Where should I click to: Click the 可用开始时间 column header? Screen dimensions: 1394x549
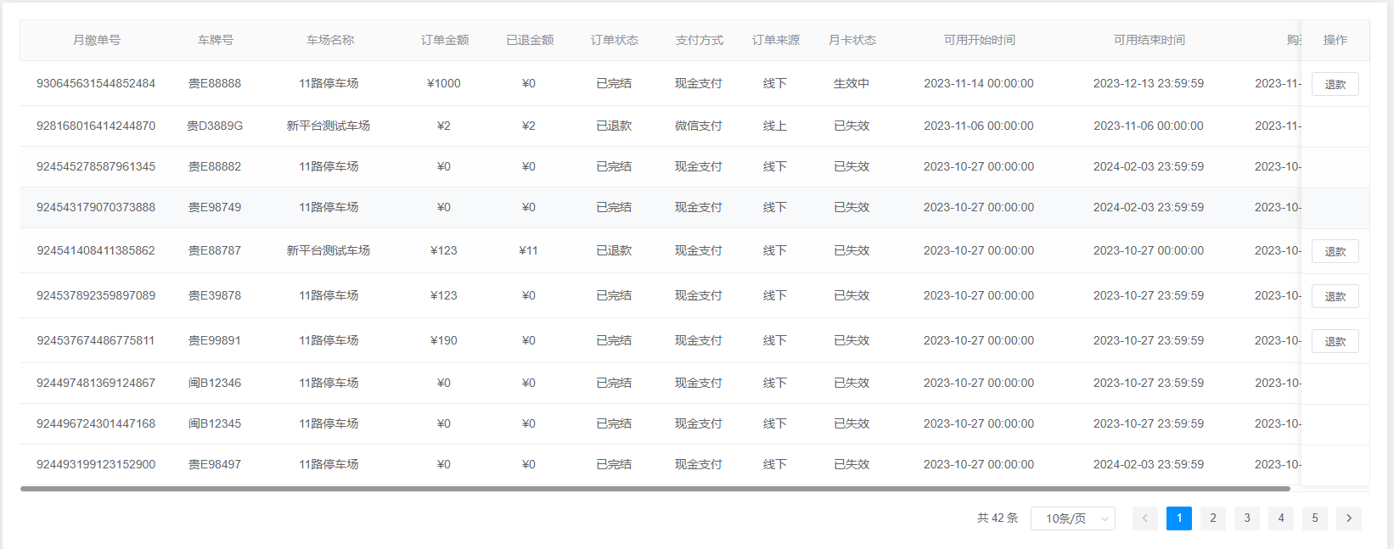979,40
